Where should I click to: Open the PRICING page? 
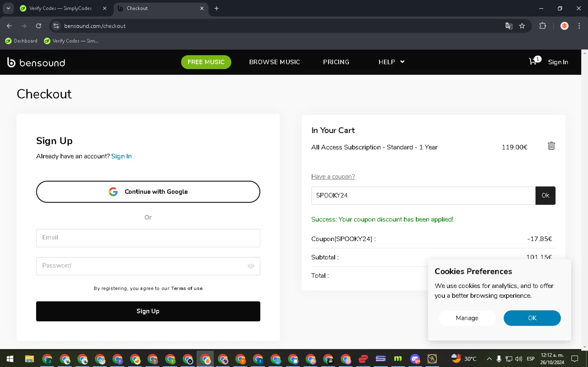[336, 62]
